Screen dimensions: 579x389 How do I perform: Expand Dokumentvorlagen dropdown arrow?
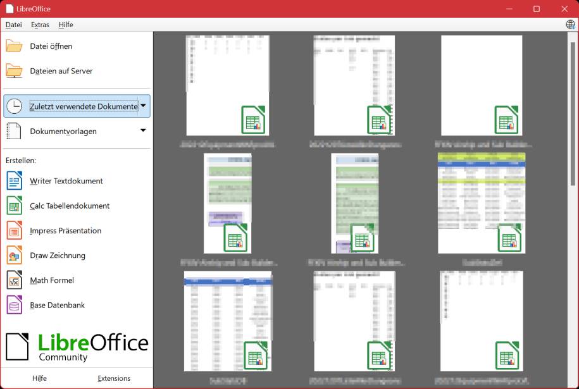(143, 130)
